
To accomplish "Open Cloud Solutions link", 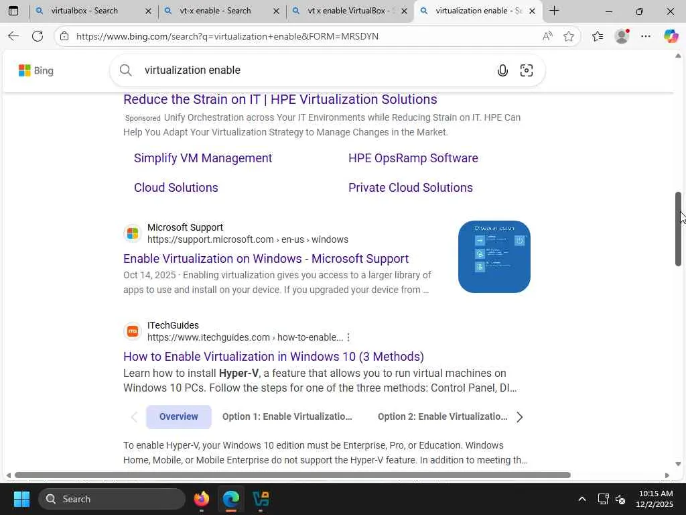I will (x=176, y=188).
